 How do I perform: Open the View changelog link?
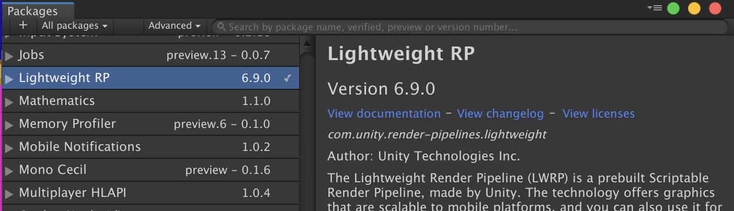click(x=500, y=113)
